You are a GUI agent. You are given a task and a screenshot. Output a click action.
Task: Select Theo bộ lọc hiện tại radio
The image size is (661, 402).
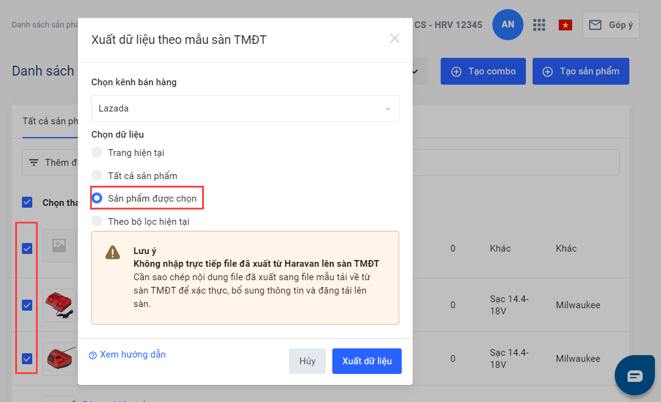coord(97,220)
